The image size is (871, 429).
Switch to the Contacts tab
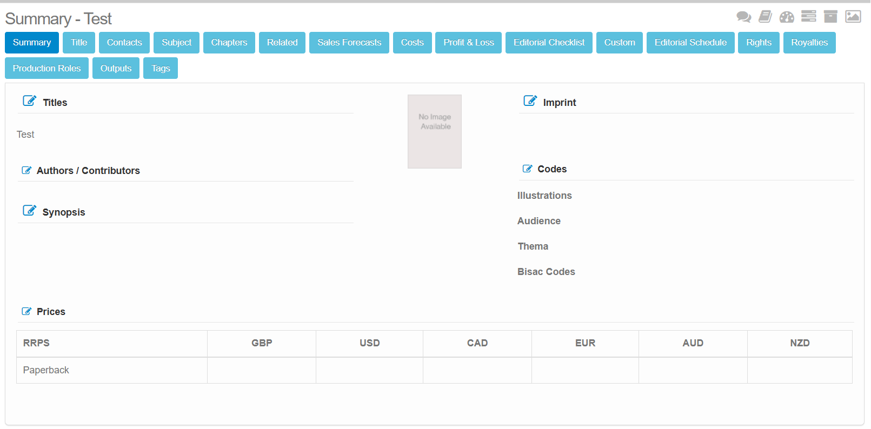click(x=124, y=43)
